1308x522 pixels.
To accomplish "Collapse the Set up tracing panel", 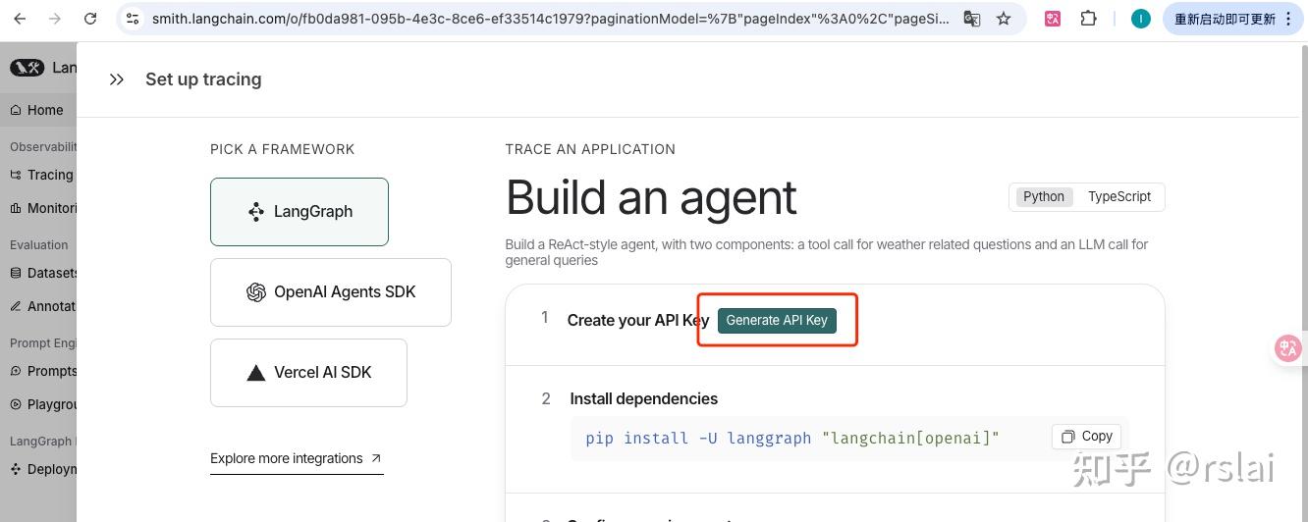I will pyautogui.click(x=117, y=79).
